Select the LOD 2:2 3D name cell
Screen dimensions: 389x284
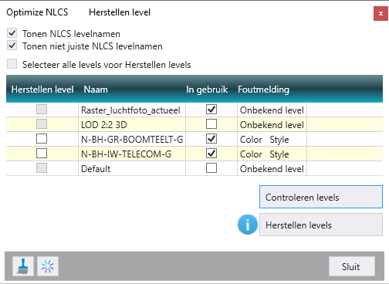132,125
